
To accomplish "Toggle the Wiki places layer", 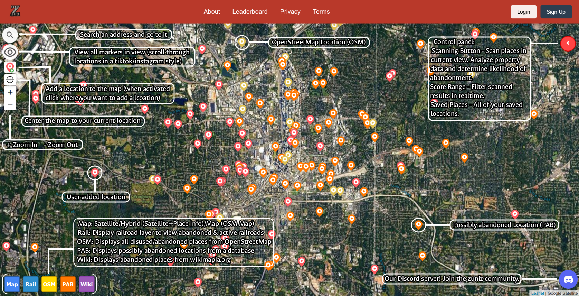I will [x=86, y=284].
